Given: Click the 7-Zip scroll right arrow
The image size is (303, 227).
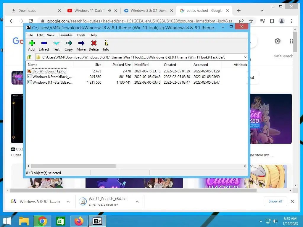Looking at the screenshot, I should click(x=245, y=166).
